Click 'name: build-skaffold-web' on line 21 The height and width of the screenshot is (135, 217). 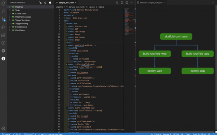[81, 64]
